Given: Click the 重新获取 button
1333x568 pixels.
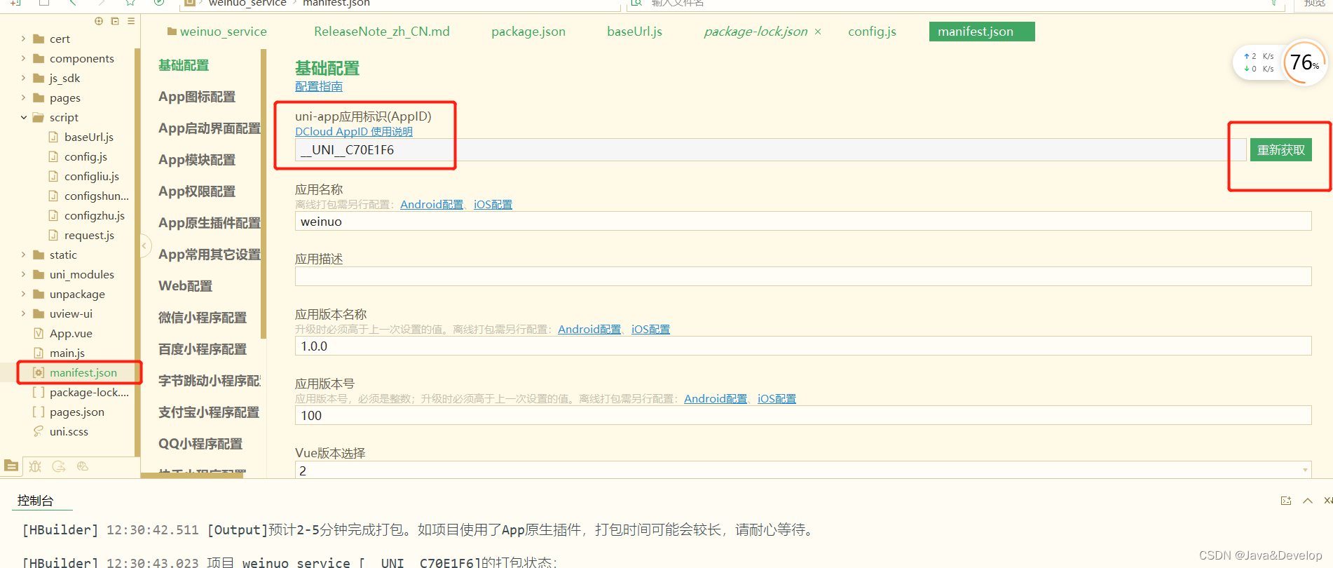Looking at the screenshot, I should tap(1281, 150).
